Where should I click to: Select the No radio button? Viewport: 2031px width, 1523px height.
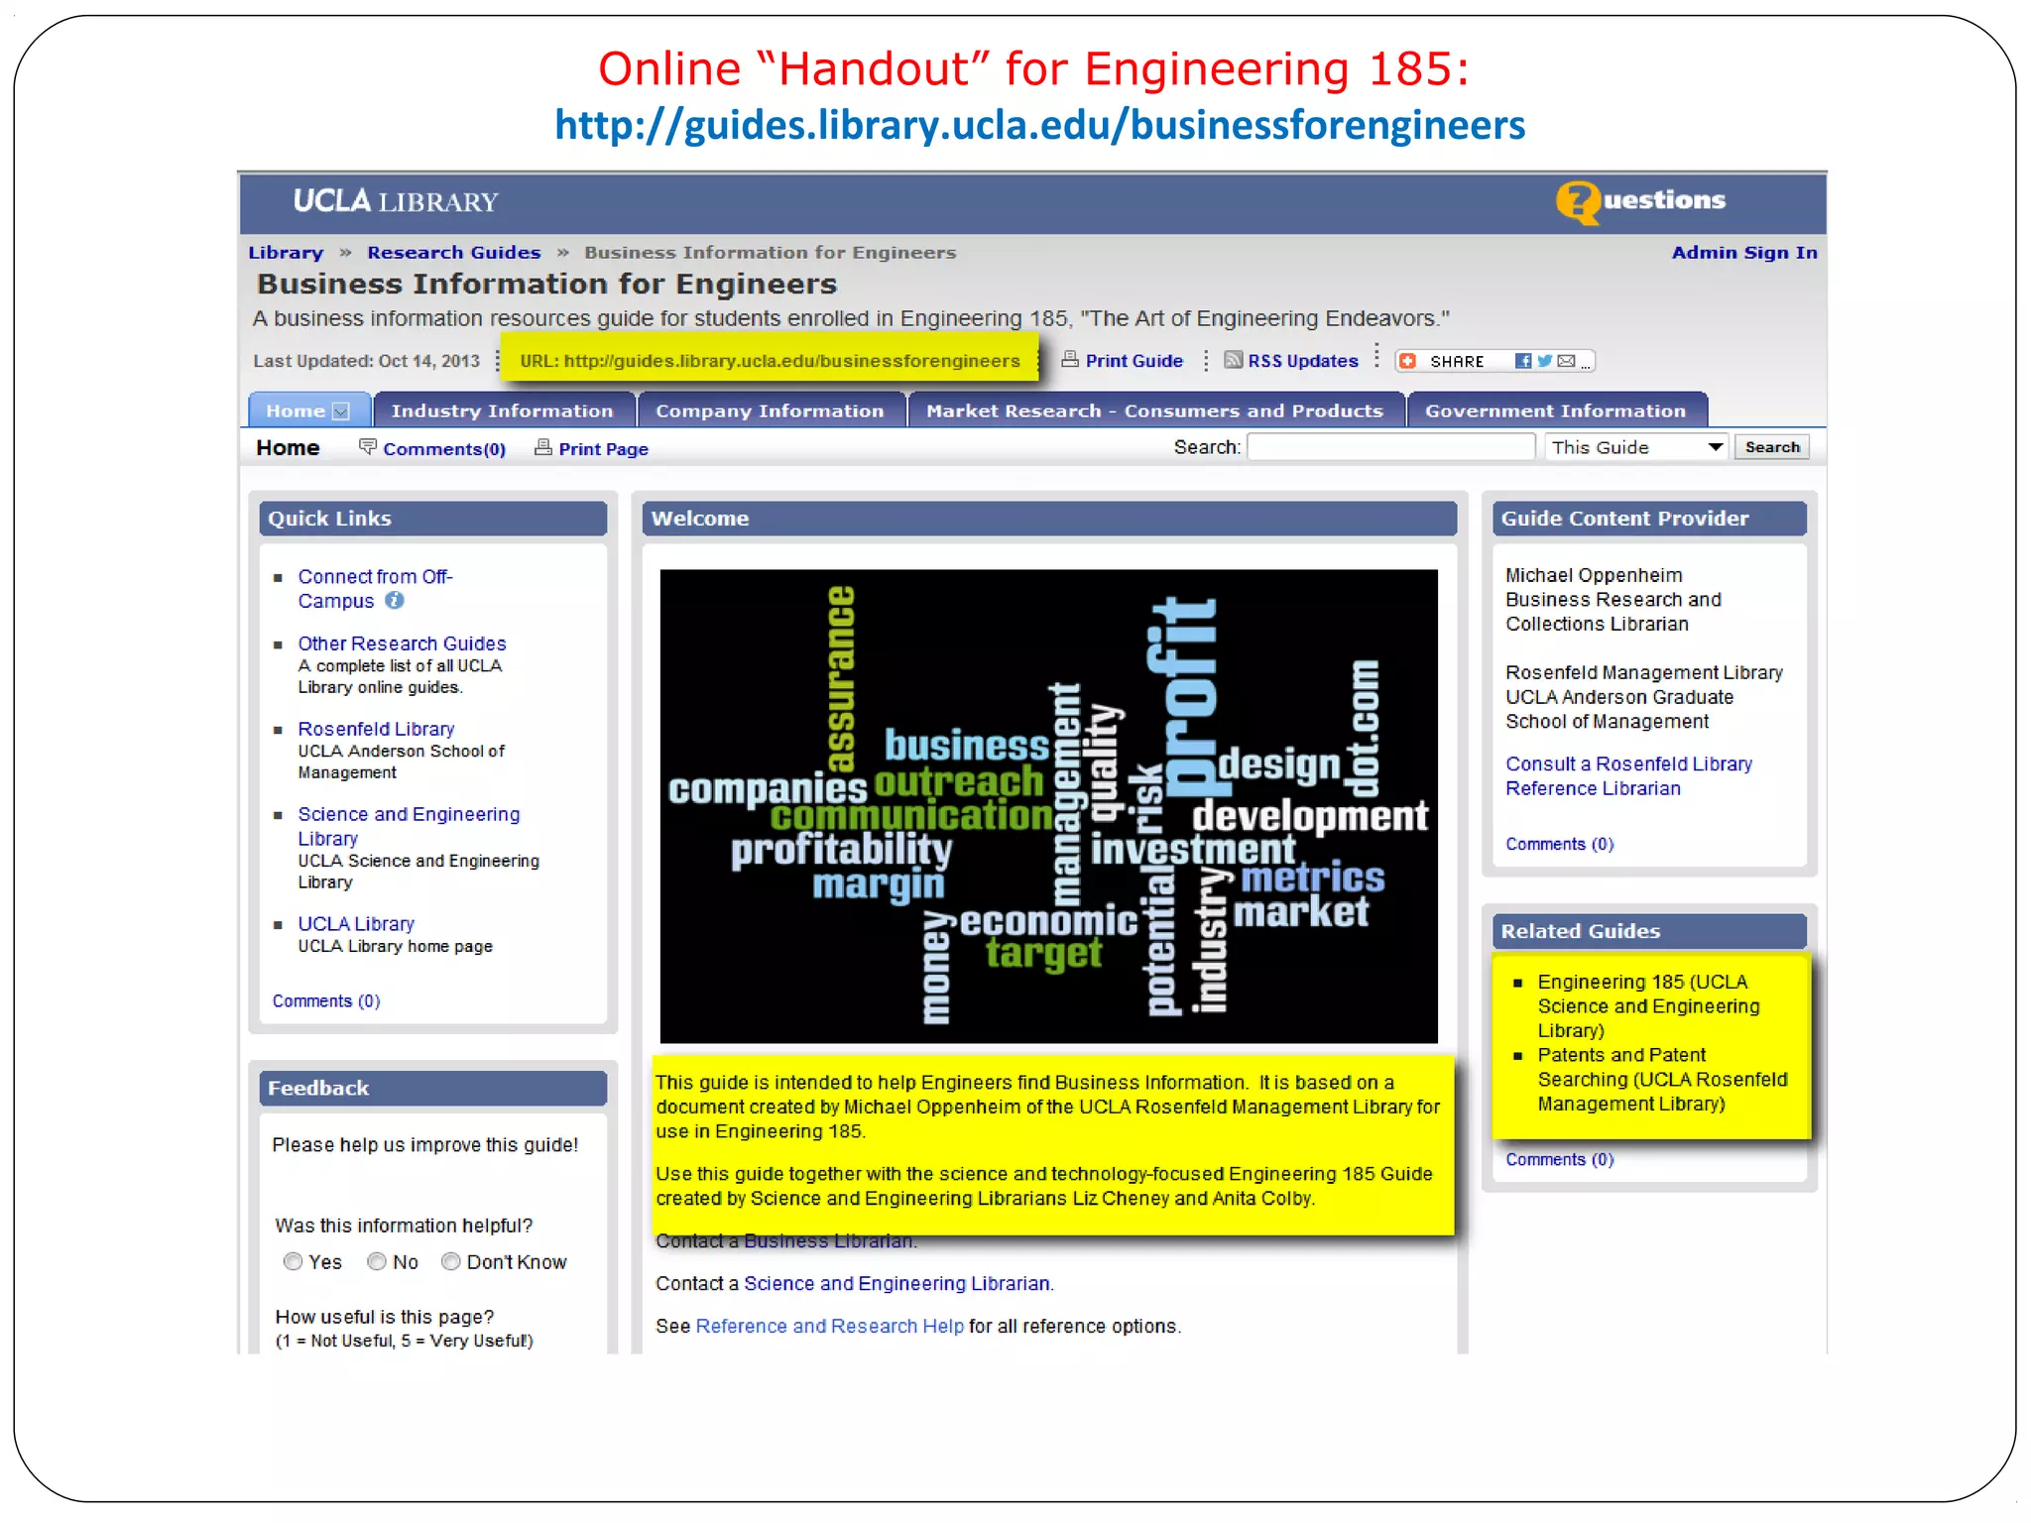click(x=377, y=1261)
